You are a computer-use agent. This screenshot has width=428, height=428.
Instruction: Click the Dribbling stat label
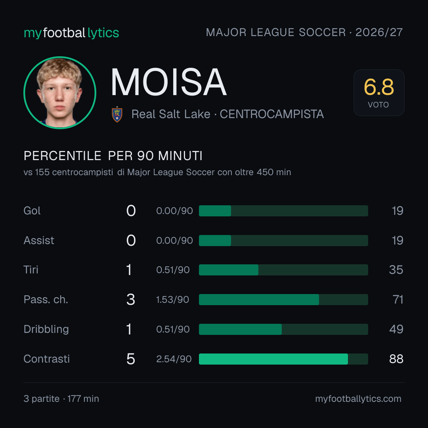[46, 329]
